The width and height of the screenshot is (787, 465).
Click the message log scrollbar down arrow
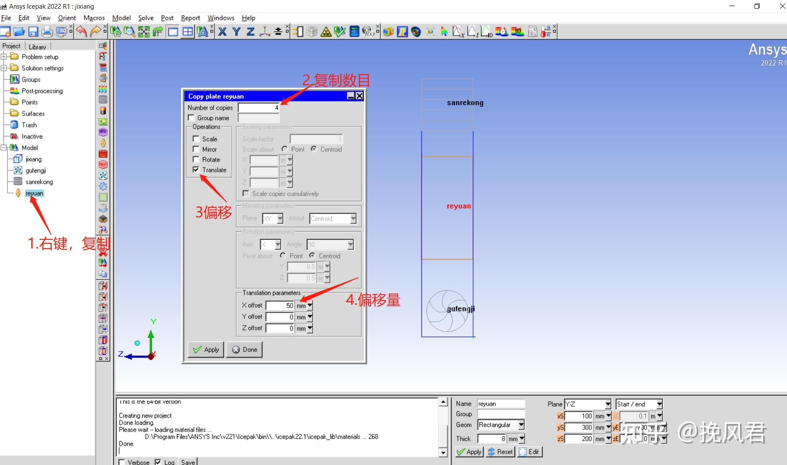(x=443, y=452)
